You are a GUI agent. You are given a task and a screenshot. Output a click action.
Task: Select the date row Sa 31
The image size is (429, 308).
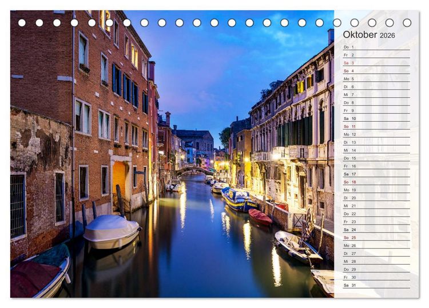pyautogui.click(x=376, y=285)
